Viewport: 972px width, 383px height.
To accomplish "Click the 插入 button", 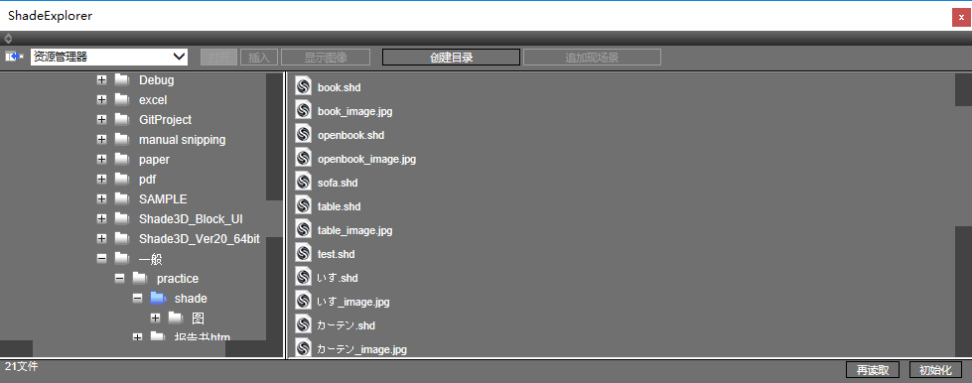I will click(x=259, y=57).
